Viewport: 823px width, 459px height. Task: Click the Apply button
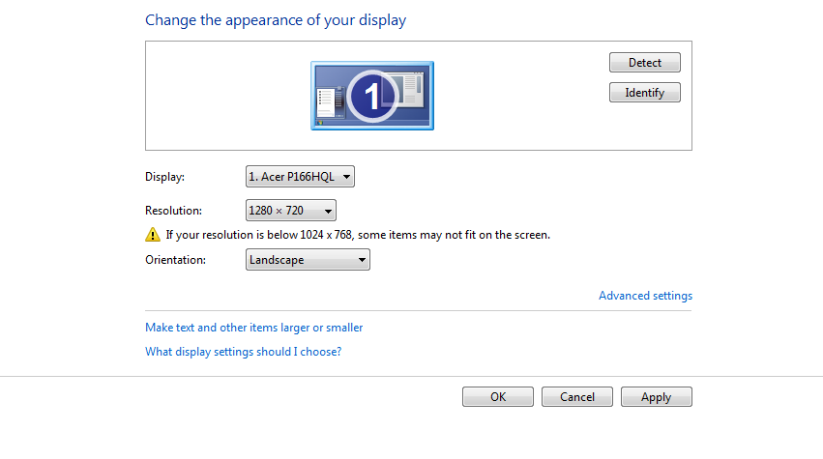click(656, 396)
